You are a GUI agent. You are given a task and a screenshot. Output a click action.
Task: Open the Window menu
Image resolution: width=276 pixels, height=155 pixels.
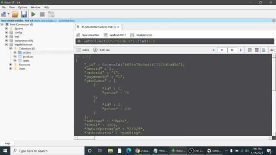click(35, 7)
